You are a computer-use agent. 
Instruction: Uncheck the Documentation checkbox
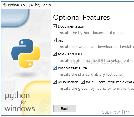pos(55,26)
